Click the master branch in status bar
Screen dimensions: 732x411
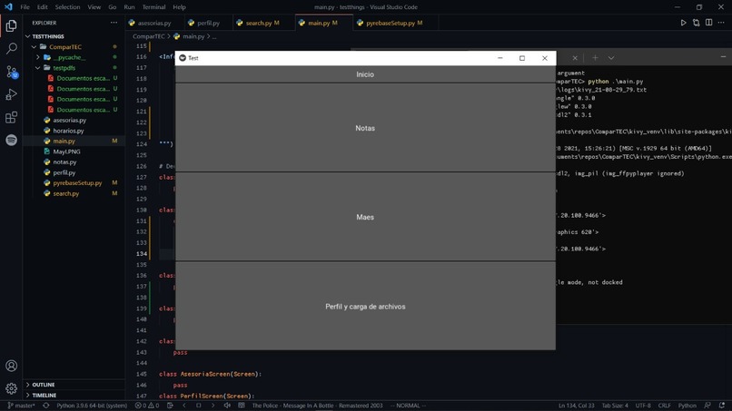[22, 406]
